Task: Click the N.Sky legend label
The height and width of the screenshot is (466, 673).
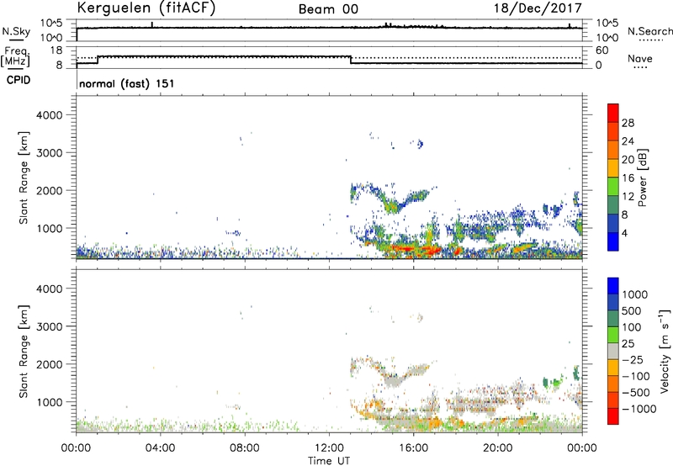Action: pyautogui.click(x=16, y=31)
